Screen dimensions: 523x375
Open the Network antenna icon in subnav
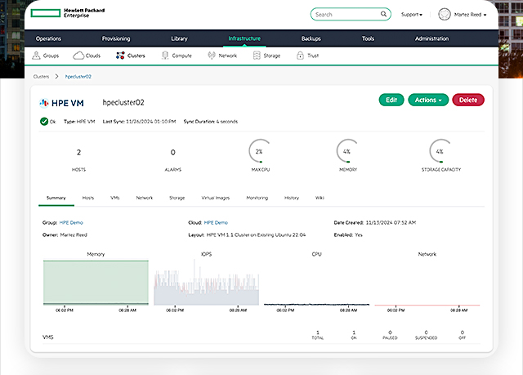click(212, 56)
